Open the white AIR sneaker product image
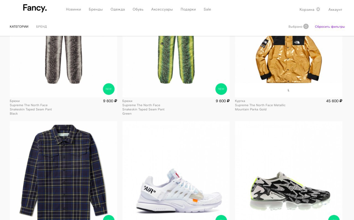Screen dimensions: 354x220 coord(176,171)
